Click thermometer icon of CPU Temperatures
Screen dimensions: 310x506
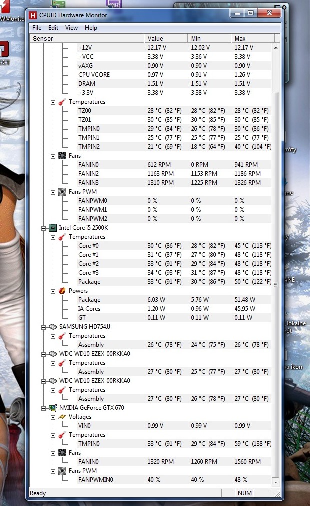(62, 237)
